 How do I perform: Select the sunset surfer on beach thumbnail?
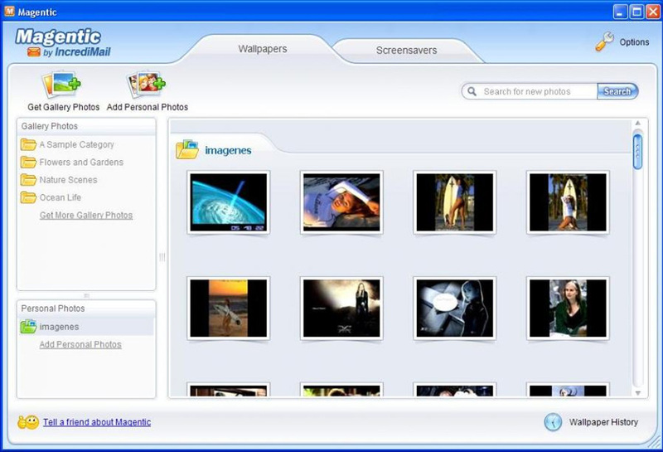click(x=229, y=309)
